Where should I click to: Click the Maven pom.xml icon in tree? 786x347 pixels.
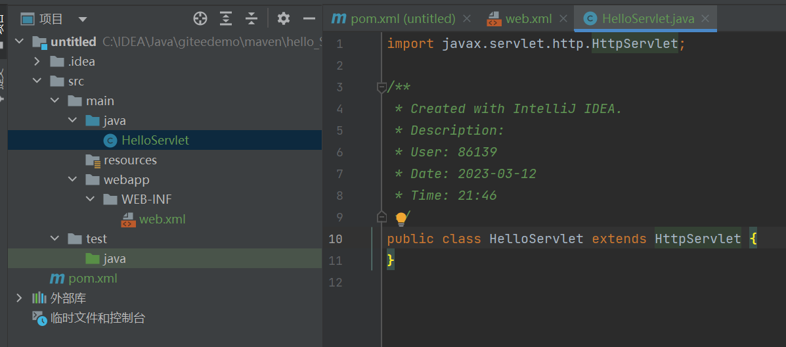56,278
